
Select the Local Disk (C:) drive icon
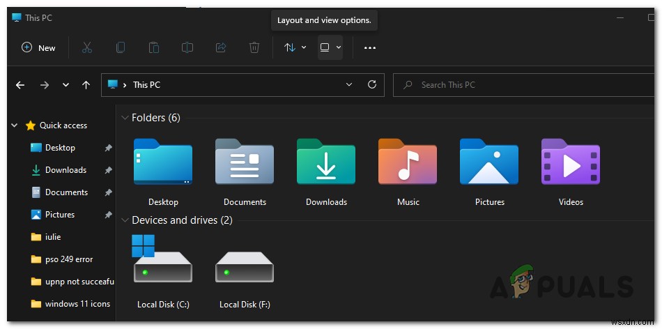coord(162,259)
